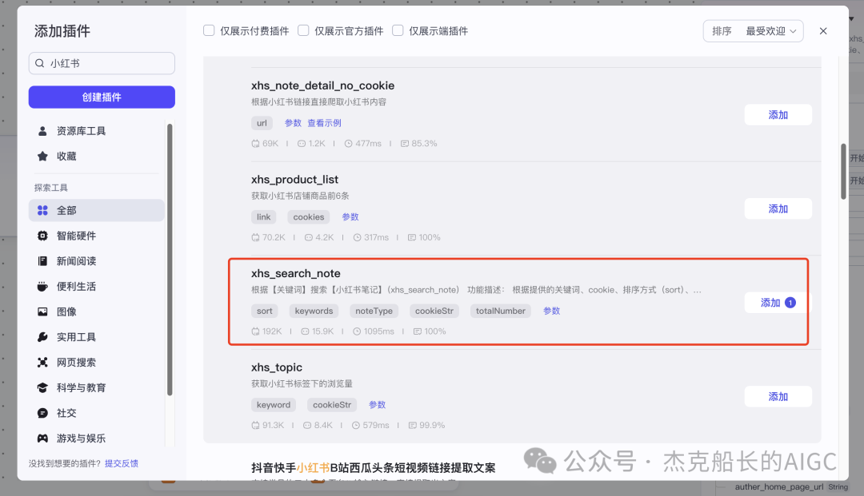Click 提交反馈 link at bottom

coord(122,463)
